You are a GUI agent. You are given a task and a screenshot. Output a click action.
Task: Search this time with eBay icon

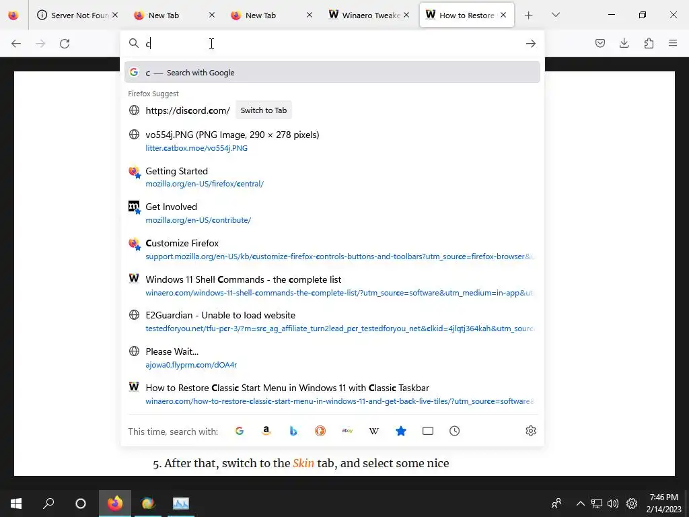point(347,431)
